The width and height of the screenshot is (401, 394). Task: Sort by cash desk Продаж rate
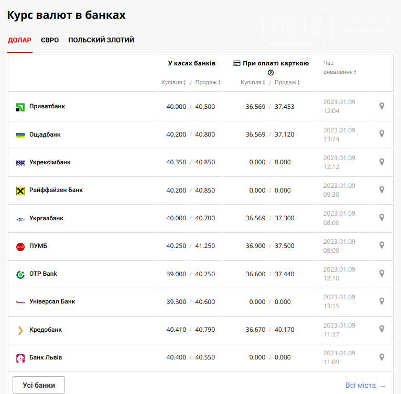[208, 82]
